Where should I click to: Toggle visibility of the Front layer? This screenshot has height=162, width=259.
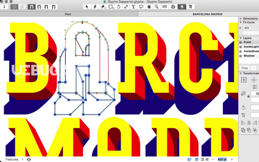tap(241, 42)
